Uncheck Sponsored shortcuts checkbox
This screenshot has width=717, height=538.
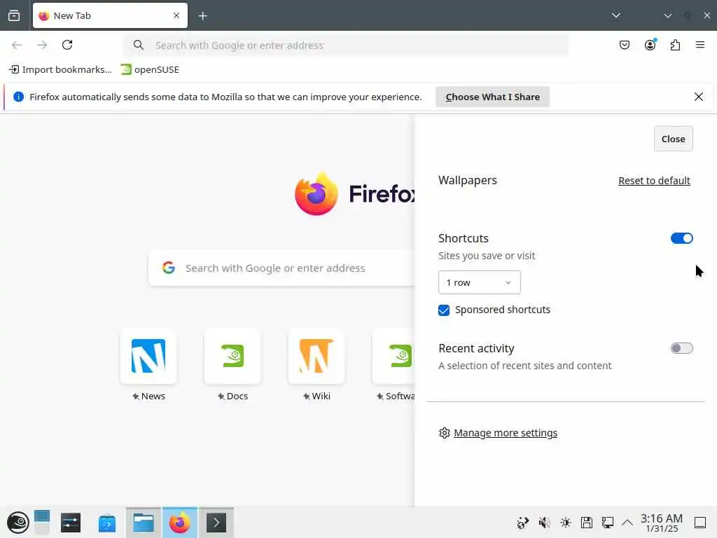coord(443,310)
